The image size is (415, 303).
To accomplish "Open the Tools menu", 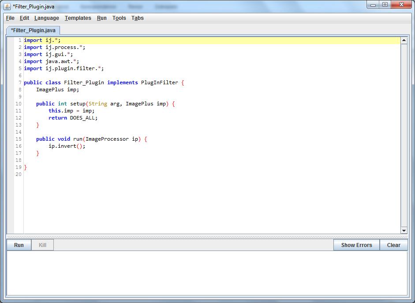I will click(x=119, y=18).
